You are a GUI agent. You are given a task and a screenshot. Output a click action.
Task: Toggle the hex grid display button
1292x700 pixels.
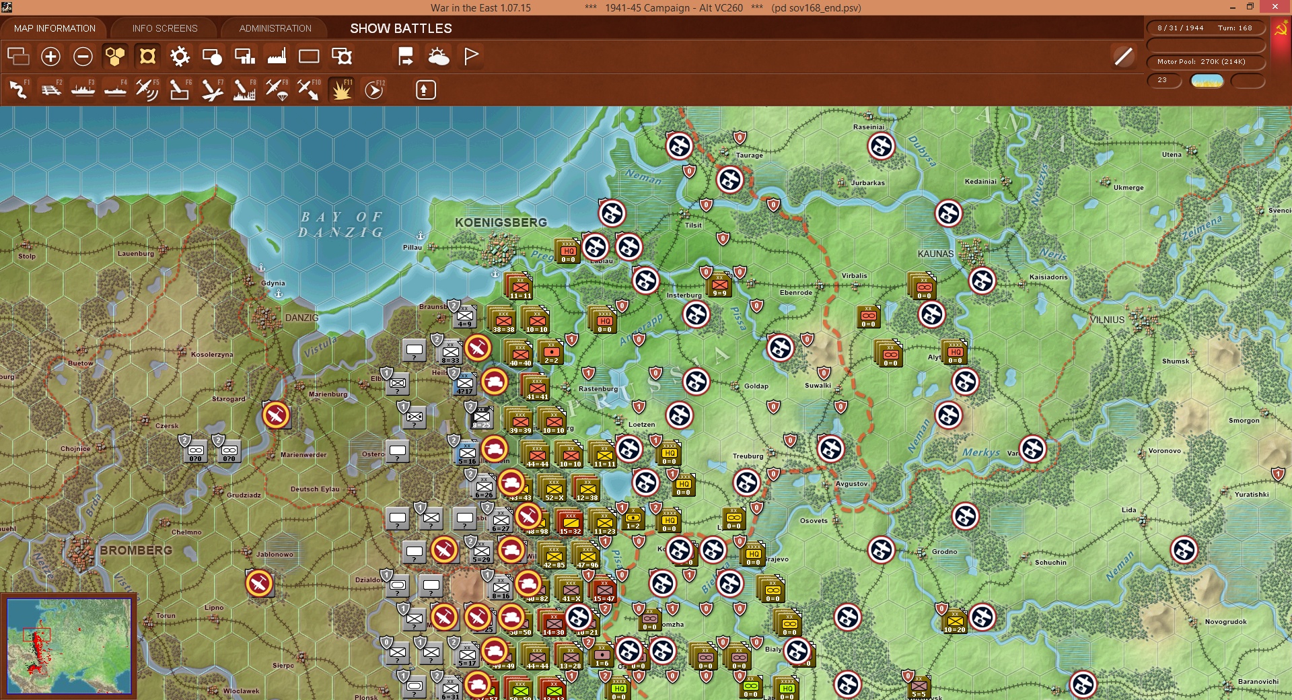115,57
